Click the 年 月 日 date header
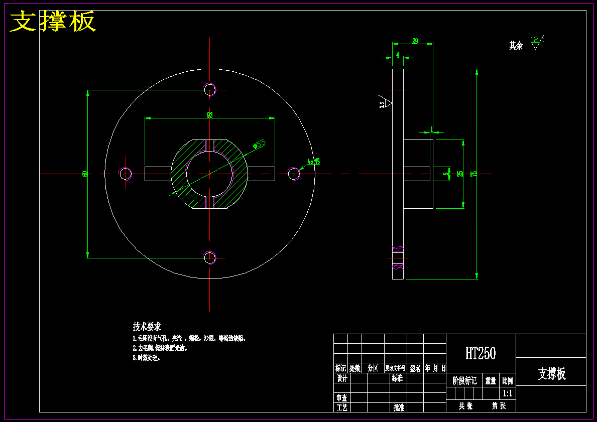The image size is (597, 422). pos(435,368)
